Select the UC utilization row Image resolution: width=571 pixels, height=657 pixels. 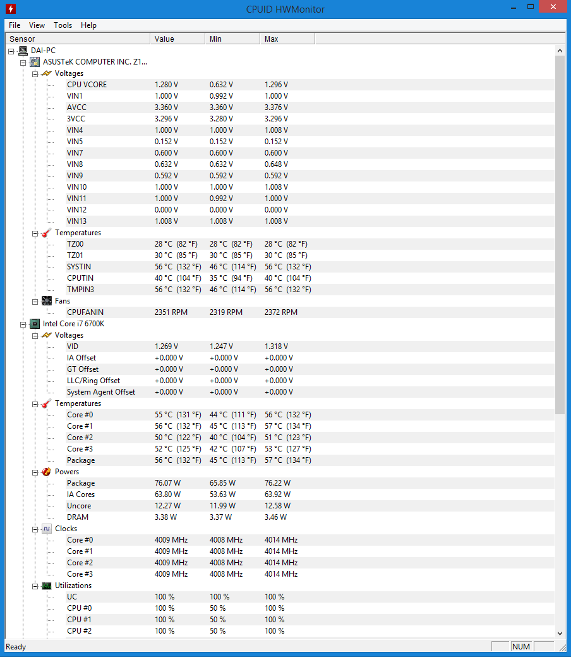(310, 597)
